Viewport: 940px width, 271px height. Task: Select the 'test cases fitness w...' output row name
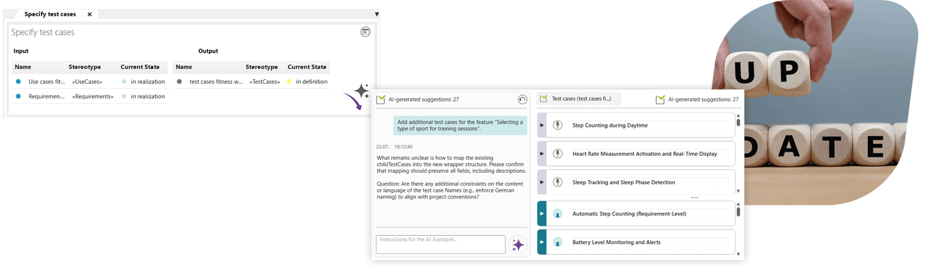[216, 81]
